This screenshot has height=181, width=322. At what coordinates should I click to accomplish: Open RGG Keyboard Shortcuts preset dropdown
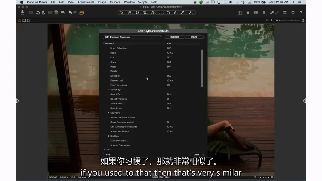[x=132, y=37]
